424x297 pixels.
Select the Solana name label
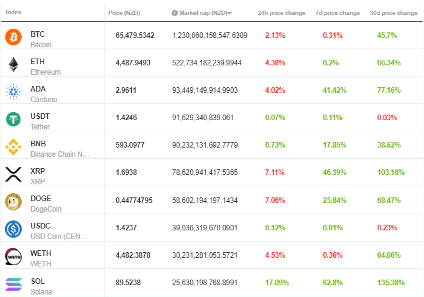click(x=41, y=292)
